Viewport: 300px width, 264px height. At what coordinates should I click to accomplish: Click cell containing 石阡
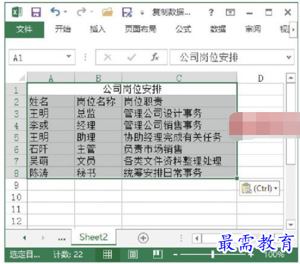(51, 149)
